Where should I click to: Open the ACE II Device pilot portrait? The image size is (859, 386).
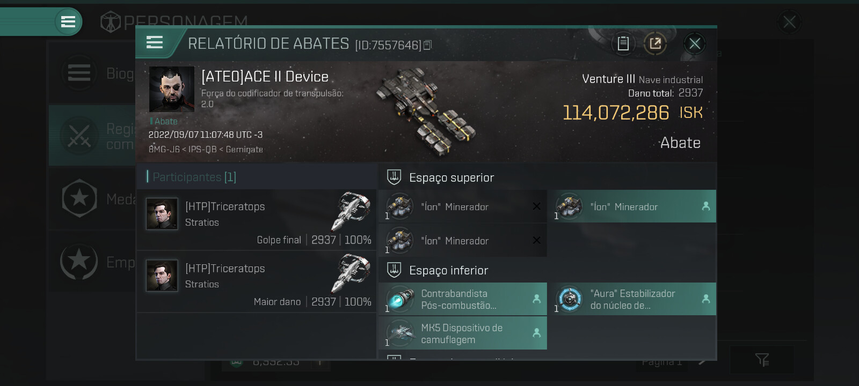[x=171, y=89]
